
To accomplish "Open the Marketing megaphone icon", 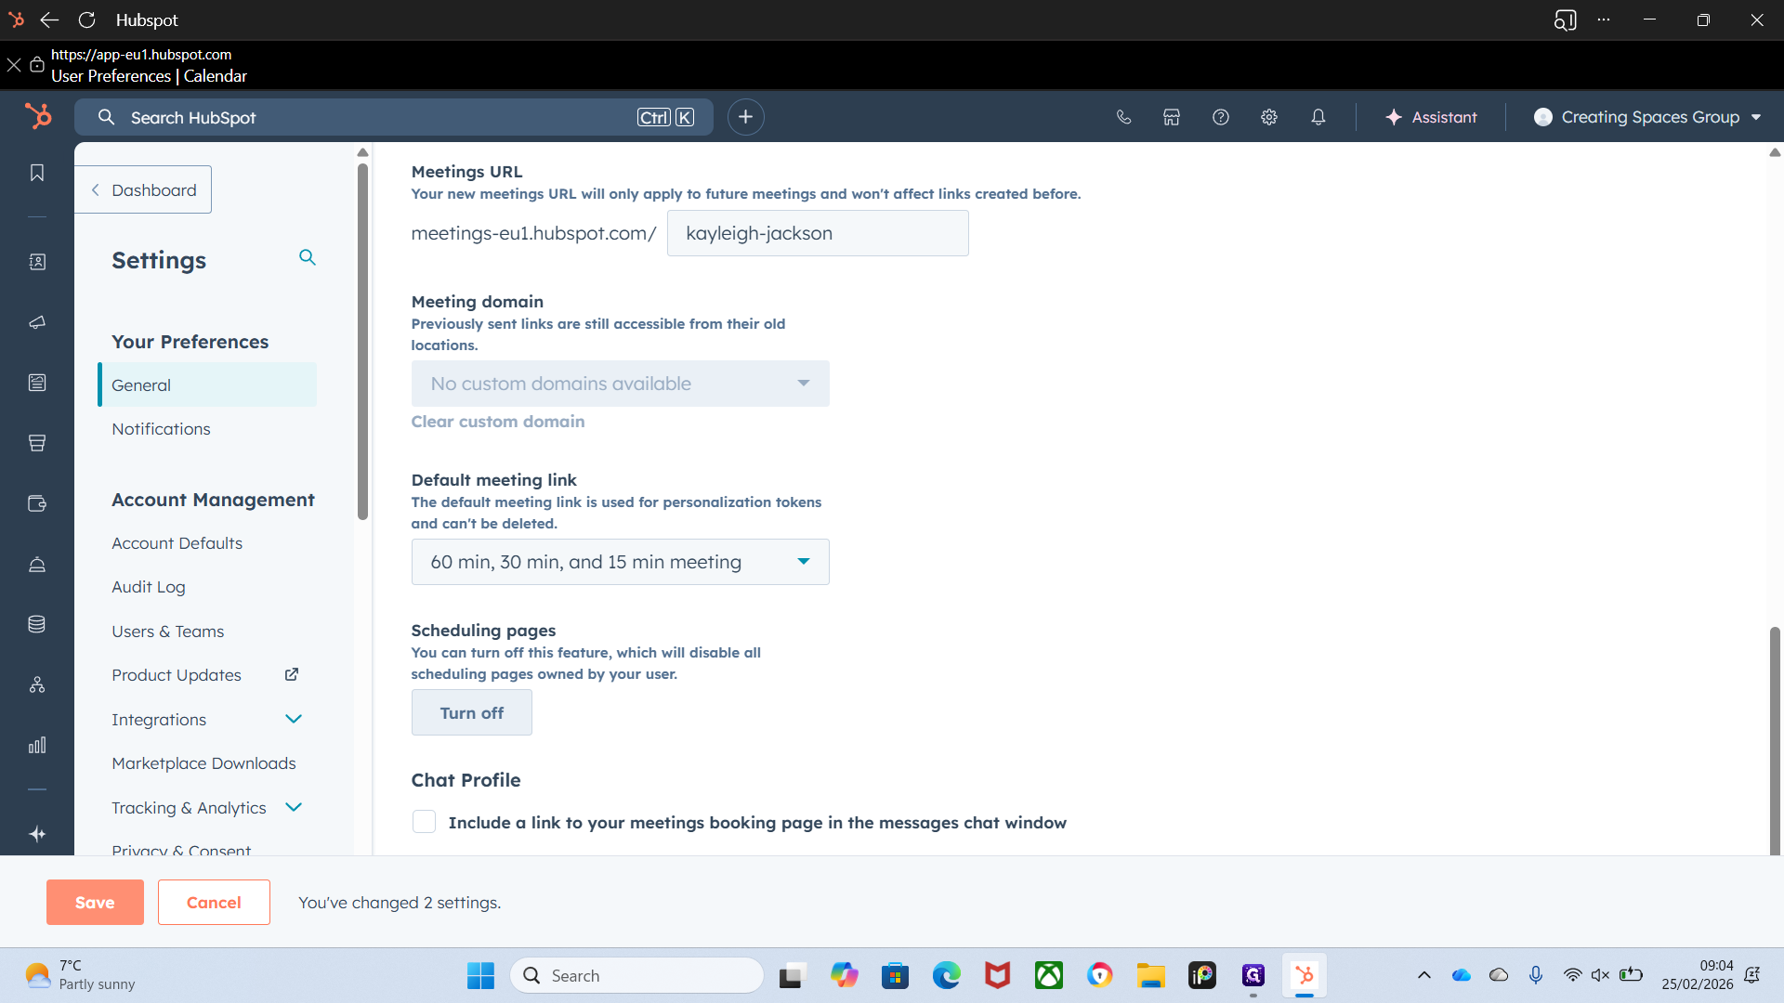I will click(x=37, y=322).
